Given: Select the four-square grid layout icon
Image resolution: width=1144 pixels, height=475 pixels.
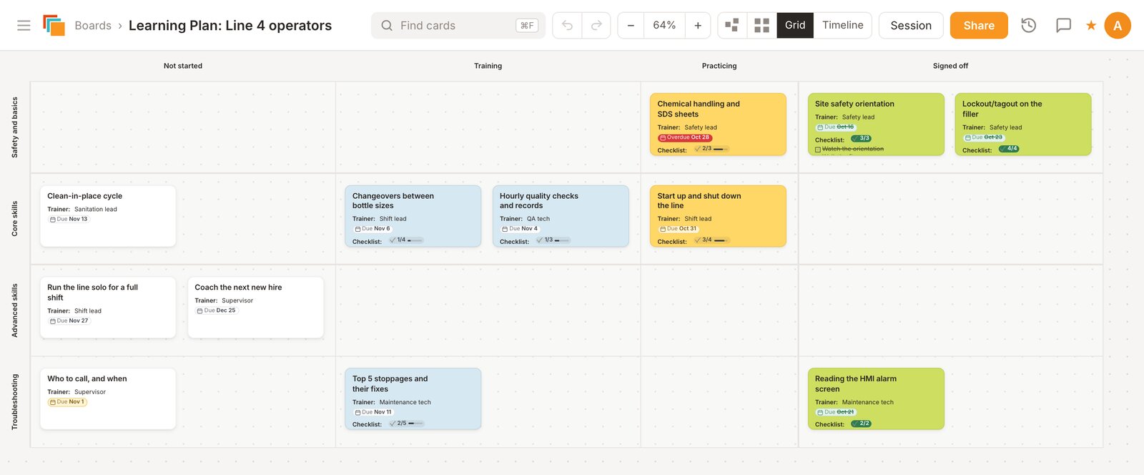Looking at the screenshot, I should pos(762,26).
